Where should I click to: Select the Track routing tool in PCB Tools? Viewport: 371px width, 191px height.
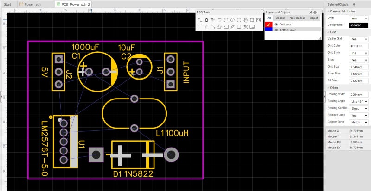click(x=200, y=20)
